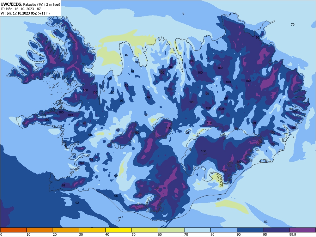Click the '99.9' legend scale label
316x237 pixels.
click(293, 234)
